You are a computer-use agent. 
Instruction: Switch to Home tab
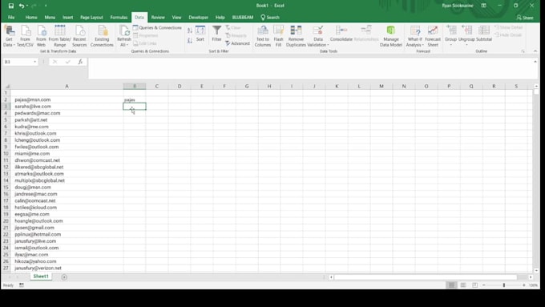point(31,18)
